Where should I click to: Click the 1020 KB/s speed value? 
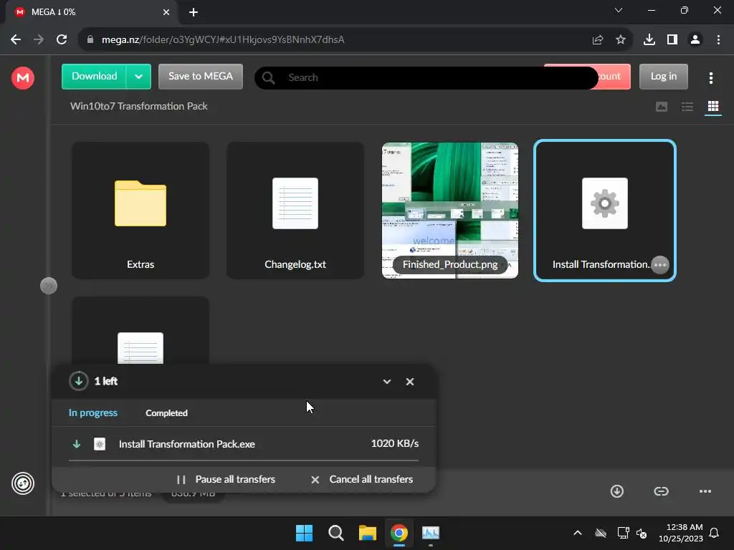click(395, 443)
